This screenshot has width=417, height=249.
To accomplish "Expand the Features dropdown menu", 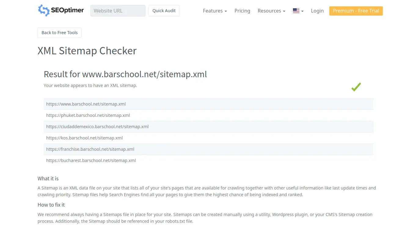I will point(215,11).
